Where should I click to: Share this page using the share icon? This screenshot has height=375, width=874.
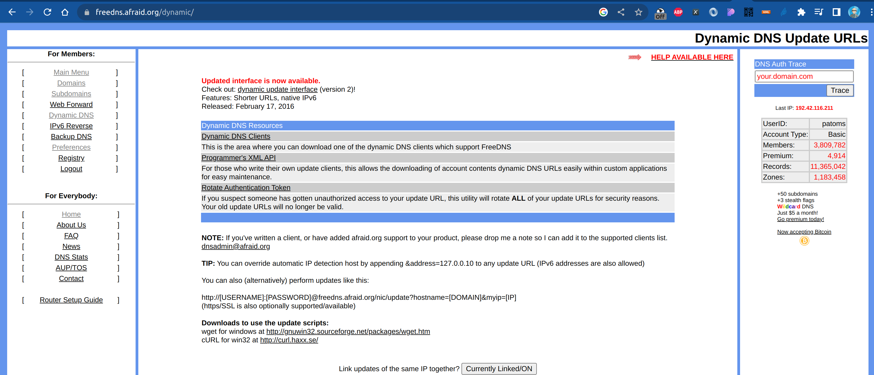(621, 12)
